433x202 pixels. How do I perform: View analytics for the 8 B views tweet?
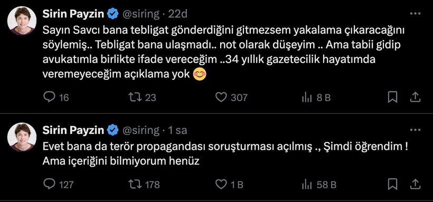tap(307, 98)
